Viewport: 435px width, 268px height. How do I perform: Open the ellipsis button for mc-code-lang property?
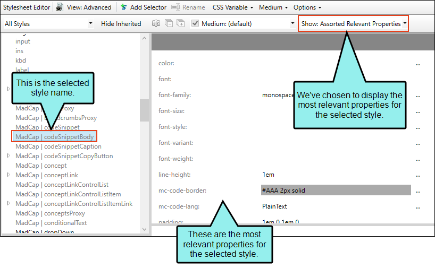click(418, 207)
